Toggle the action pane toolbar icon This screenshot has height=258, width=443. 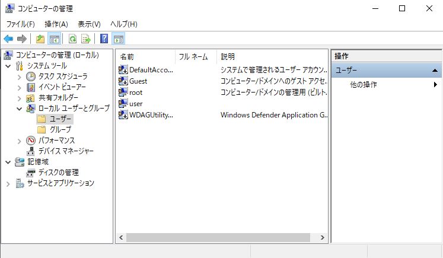[x=119, y=39]
